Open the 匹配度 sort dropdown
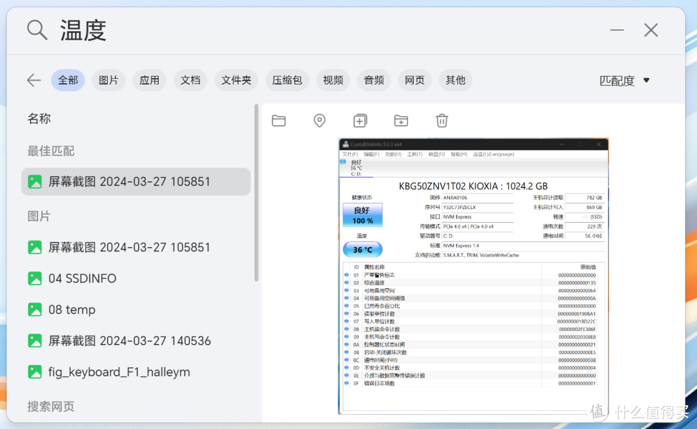The image size is (697, 429). [624, 81]
